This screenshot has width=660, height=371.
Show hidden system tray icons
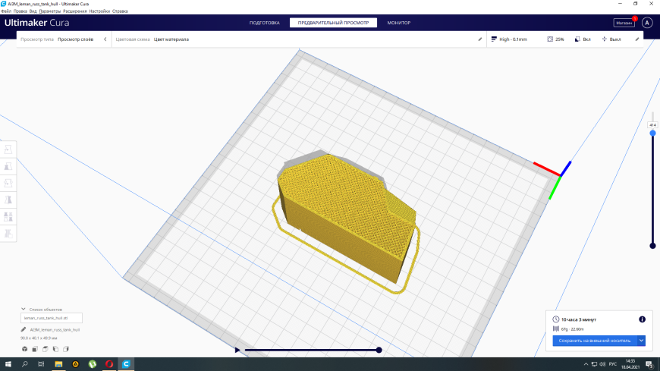(x=586, y=364)
